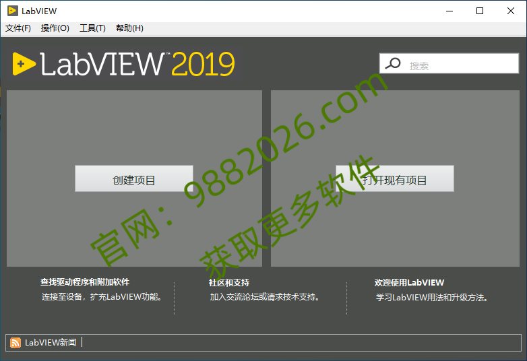Open the 操作(O) menu
Image resolution: width=527 pixels, height=361 pixels.
pyautogui.click(x=55, y=28)
